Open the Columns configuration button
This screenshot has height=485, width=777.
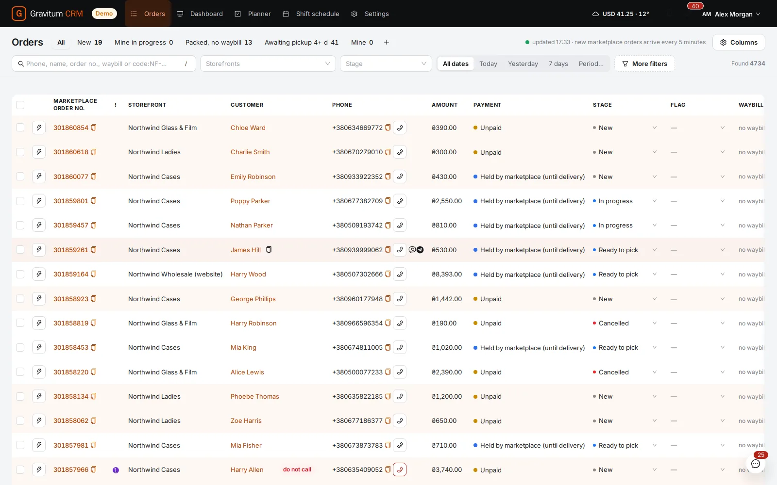(739, 42)
